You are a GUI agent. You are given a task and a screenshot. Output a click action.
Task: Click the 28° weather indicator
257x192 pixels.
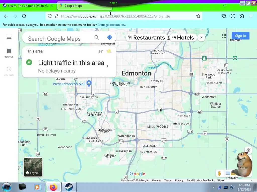coord(101,51)
